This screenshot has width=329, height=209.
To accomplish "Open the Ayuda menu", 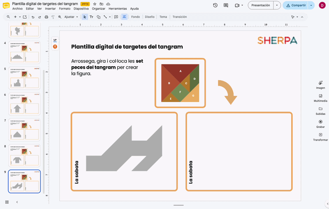I will pos(134,9).
